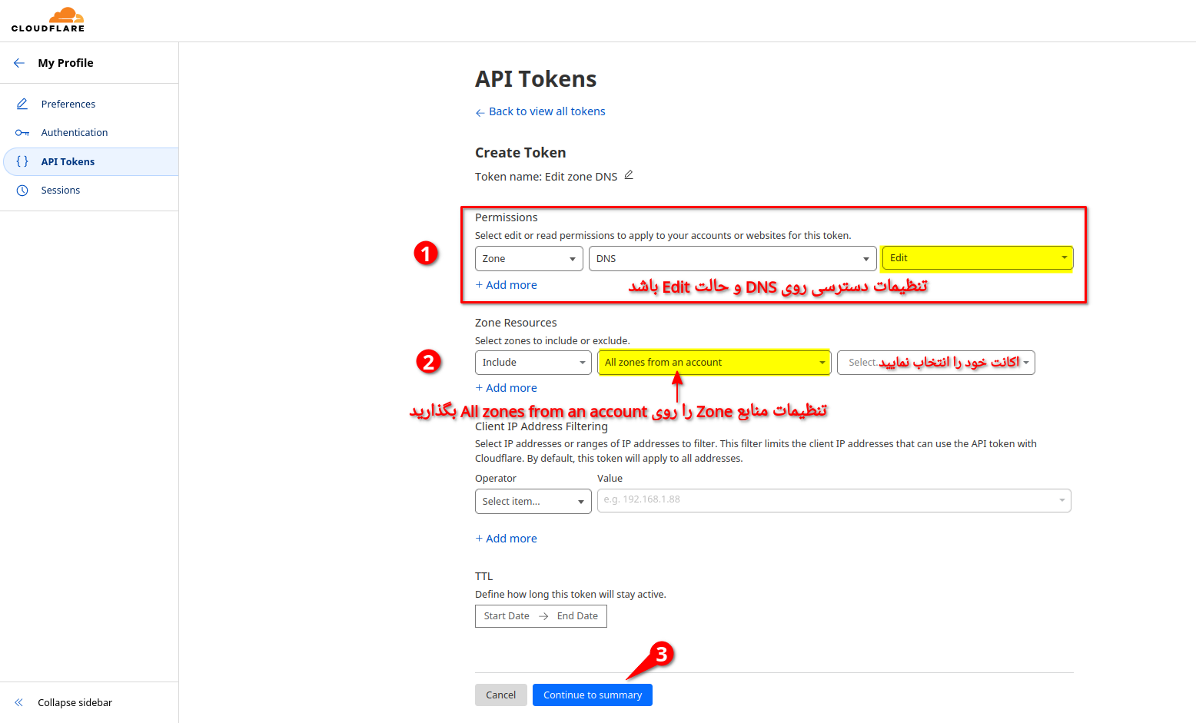Viewport: 1196px width, 723px height.
Task: Open the account Select dropdown
Action: (x=936, y=363)
